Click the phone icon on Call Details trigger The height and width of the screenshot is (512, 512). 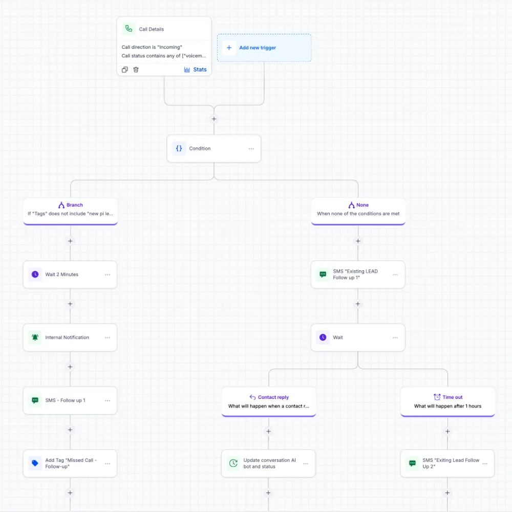pos(129,29)
